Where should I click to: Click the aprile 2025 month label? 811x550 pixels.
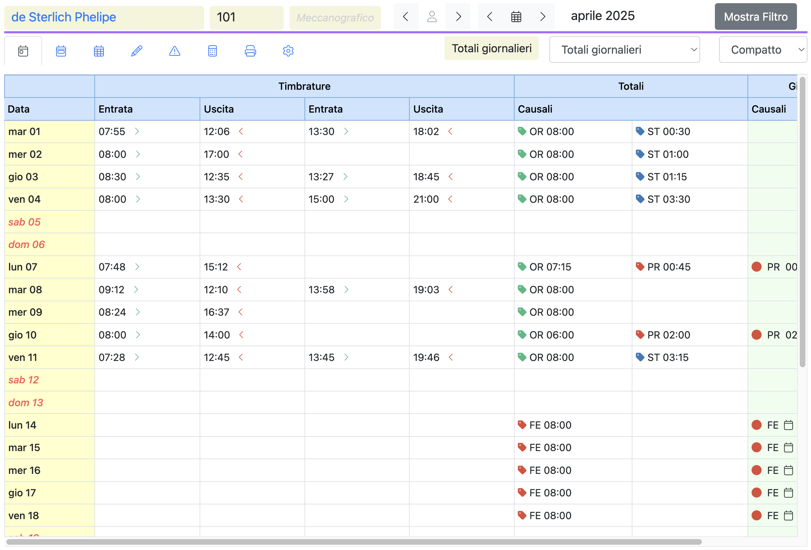(603, 16)
